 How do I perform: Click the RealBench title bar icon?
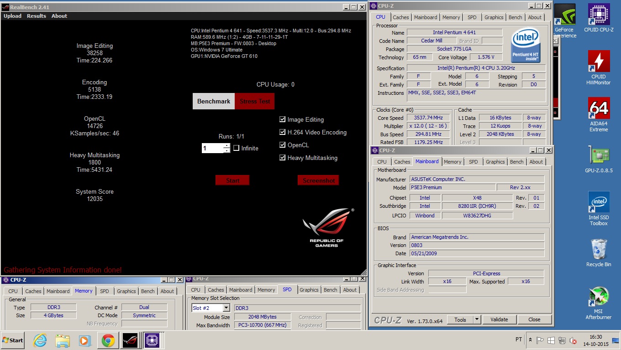pyautogui.click(x=5, y=7)
